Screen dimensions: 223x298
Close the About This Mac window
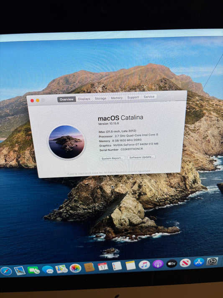(x=32, y=101)
